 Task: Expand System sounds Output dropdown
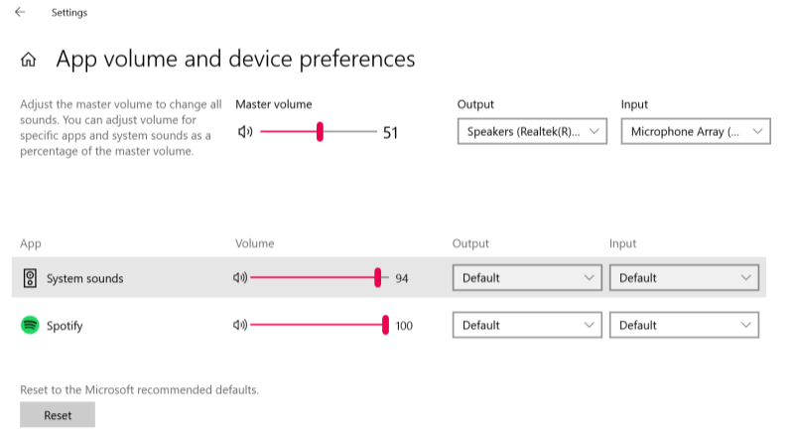coord(527,278)
